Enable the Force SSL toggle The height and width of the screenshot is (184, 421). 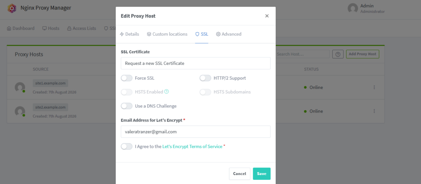coord(127,78)
